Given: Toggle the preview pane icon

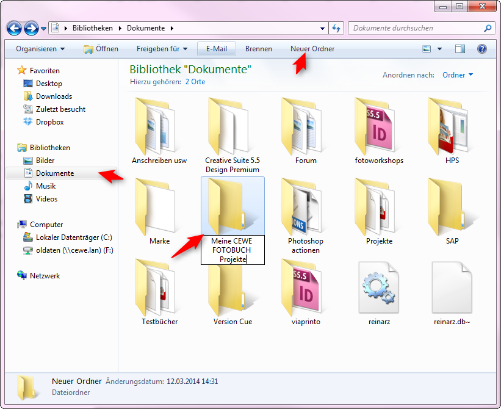Looking at the screenshot, I should (x=460, y=49).
